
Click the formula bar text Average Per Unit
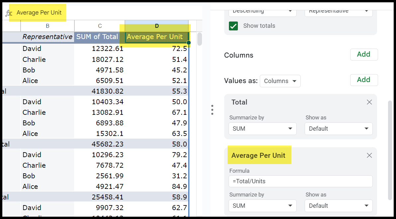pos(39,13)
